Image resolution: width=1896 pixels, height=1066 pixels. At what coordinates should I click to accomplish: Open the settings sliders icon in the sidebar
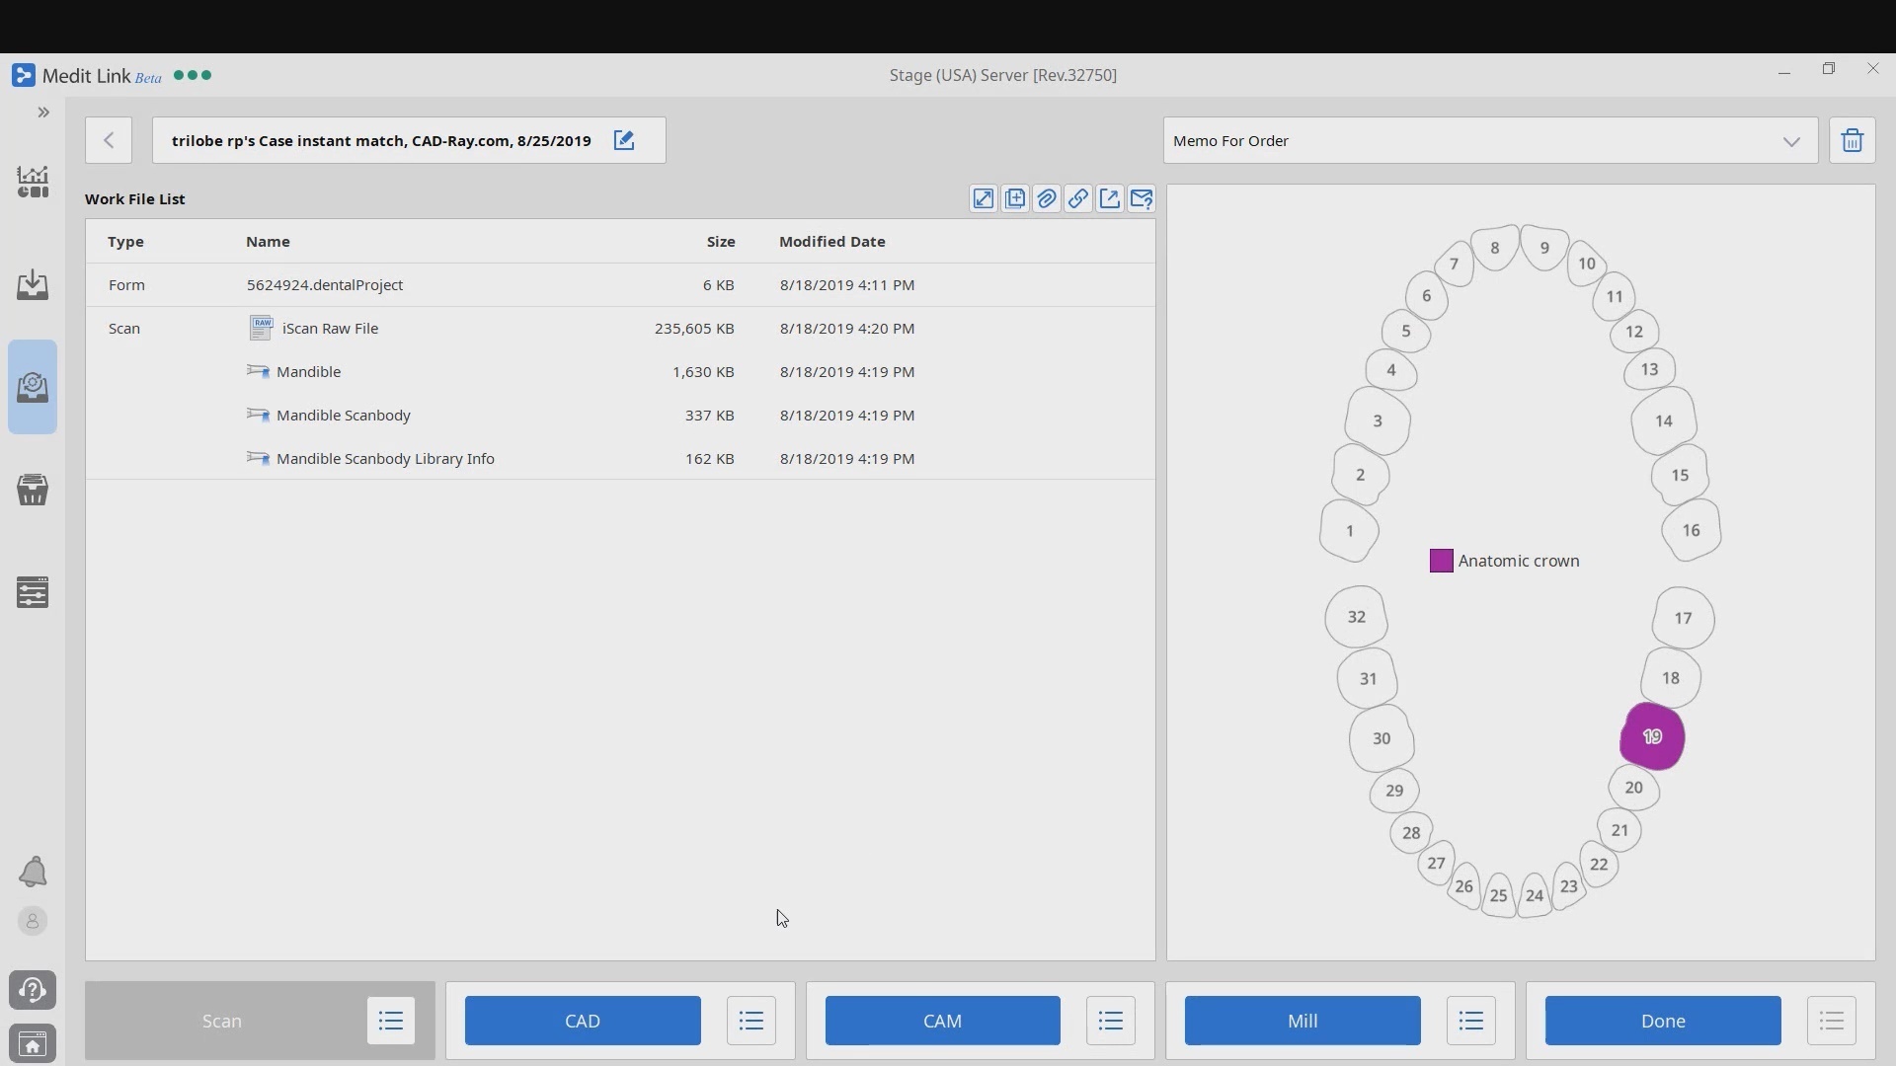click(x=33, y=592)
